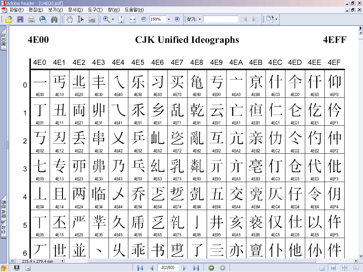Choose the Snapshot camera tool

(x=92, y=19)
